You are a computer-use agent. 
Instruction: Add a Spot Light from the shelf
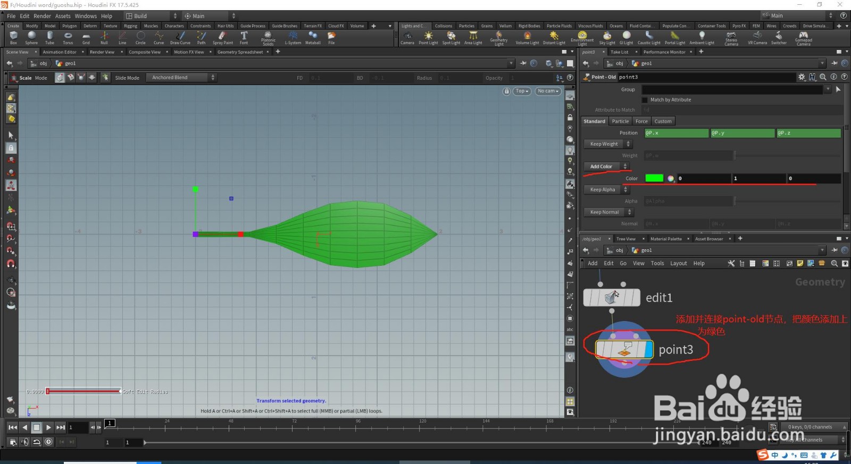coord(451,38)
